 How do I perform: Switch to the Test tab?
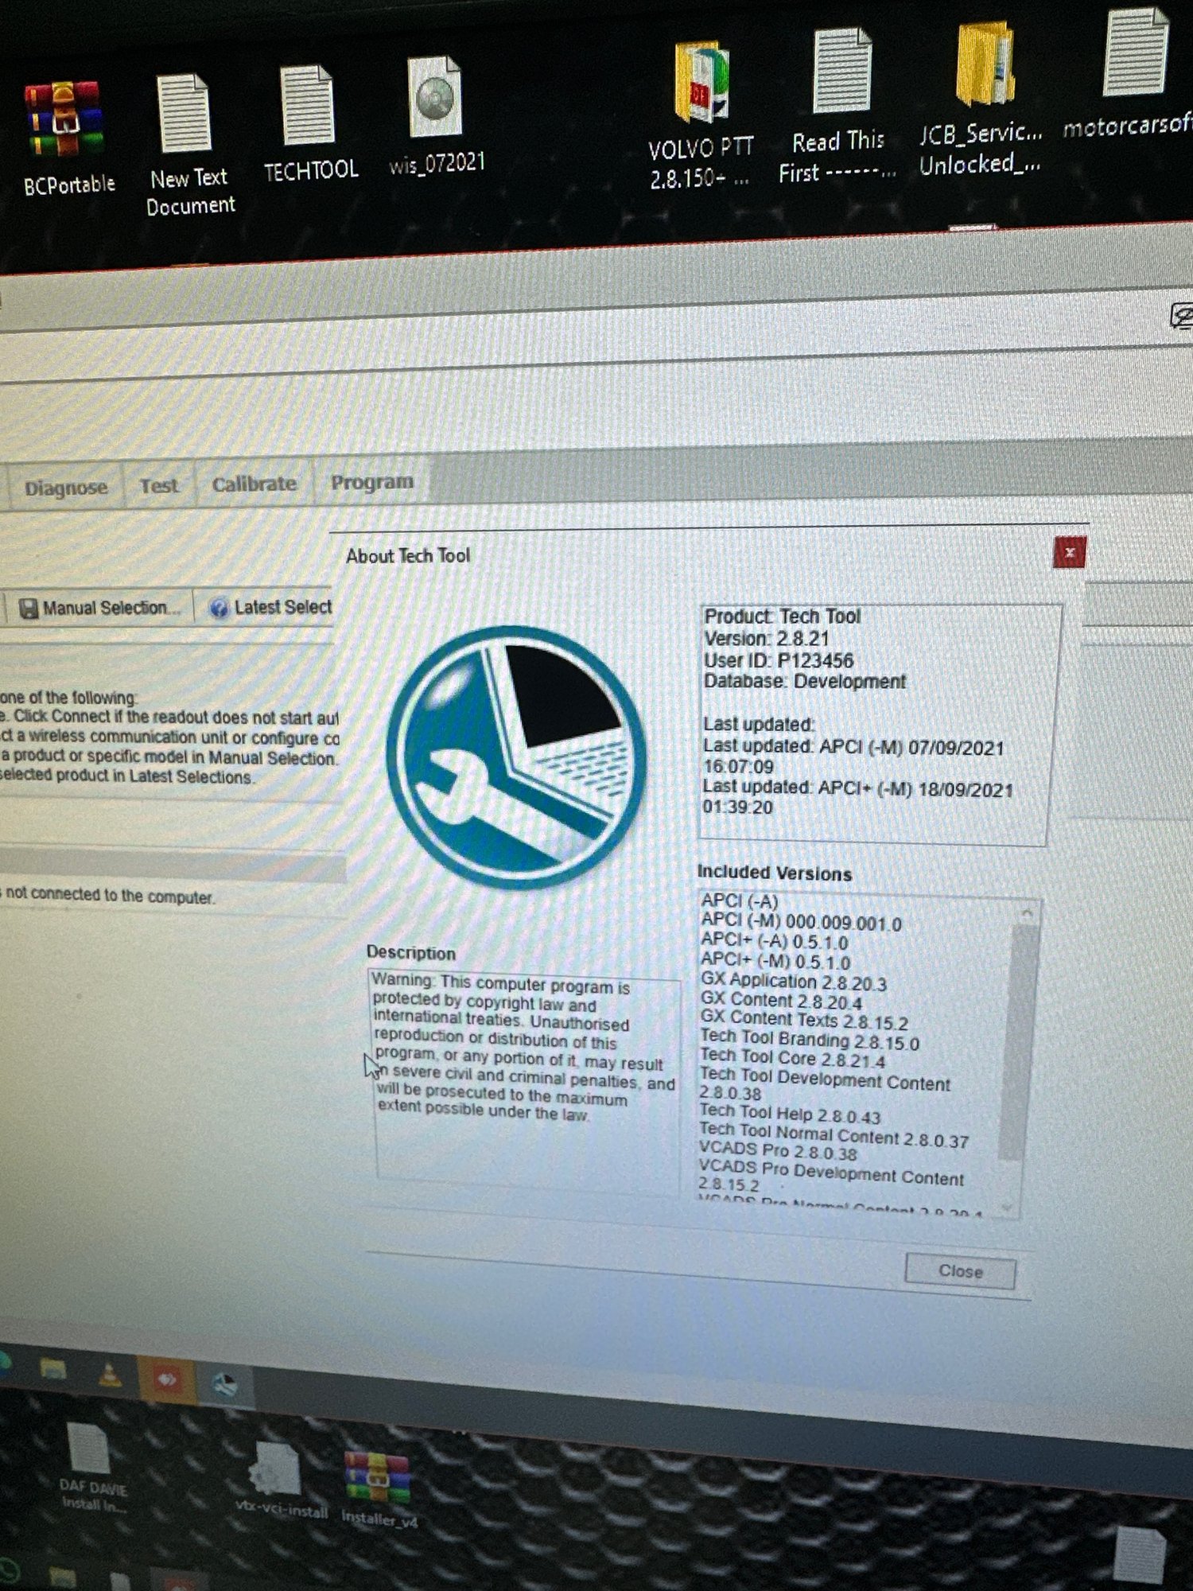click(x=159, y=485)
